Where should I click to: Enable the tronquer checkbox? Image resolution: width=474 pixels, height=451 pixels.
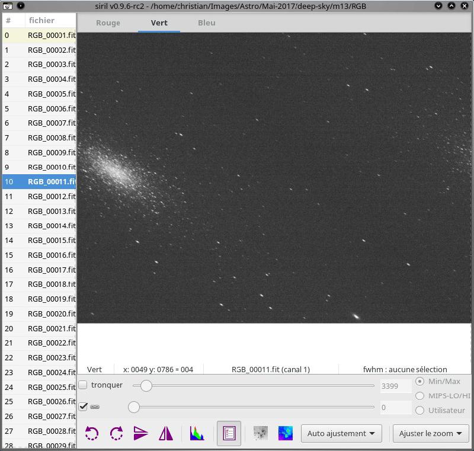(x=83, y=385)
